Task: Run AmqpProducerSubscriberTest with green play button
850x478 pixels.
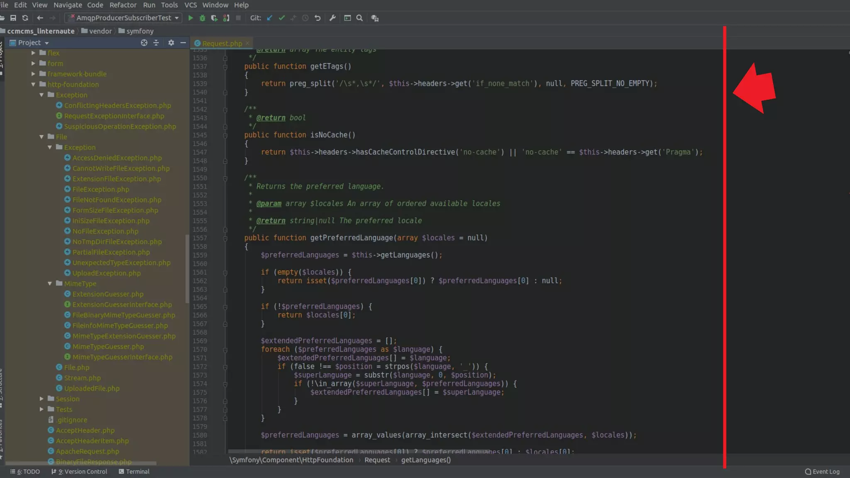Action: [x=191, y=18]
